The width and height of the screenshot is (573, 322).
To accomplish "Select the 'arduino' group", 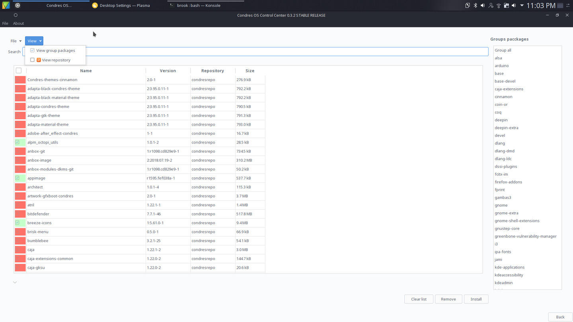I will tap(502, 66).
